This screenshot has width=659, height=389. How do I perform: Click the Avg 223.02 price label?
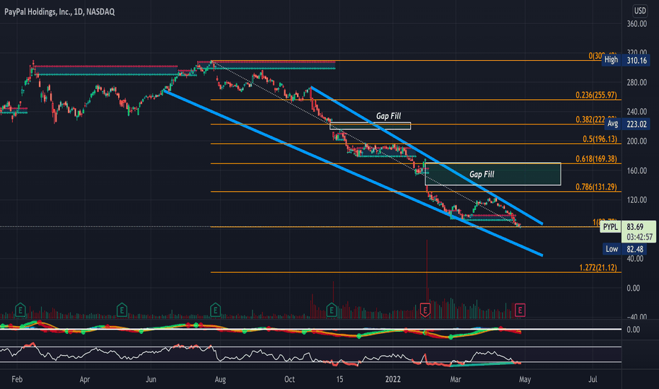point(626,124)
